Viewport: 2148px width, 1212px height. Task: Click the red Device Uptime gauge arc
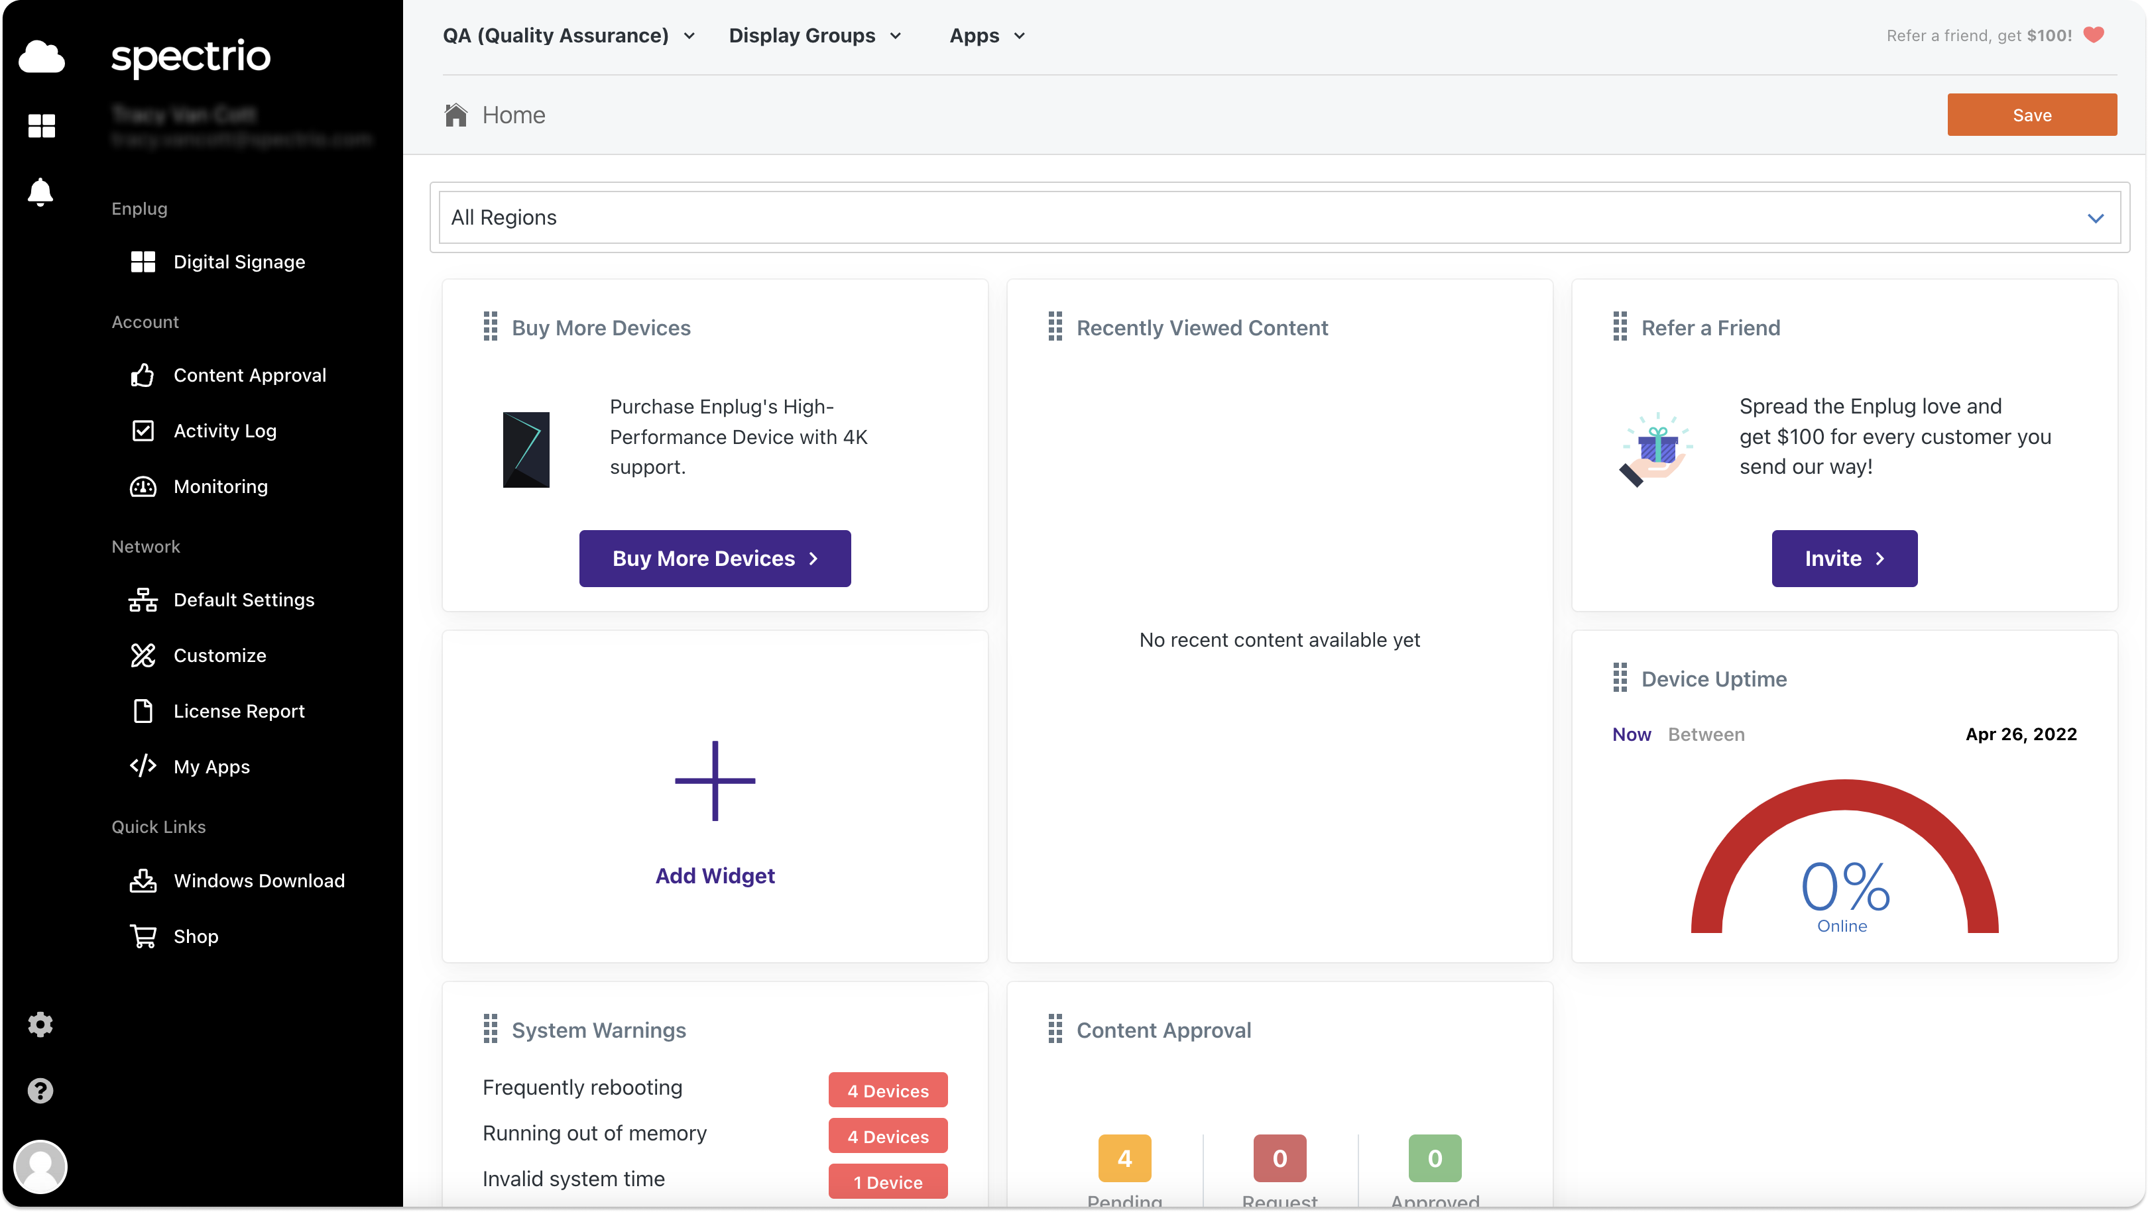point(1844,796)
